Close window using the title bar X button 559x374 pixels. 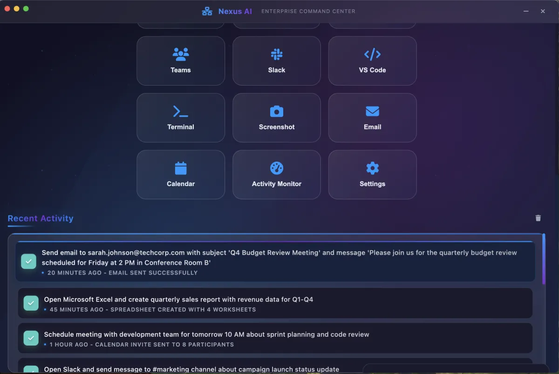click(x=543, y=11)
